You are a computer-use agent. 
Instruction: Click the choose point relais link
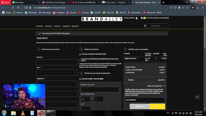click(x=93, y=67)
